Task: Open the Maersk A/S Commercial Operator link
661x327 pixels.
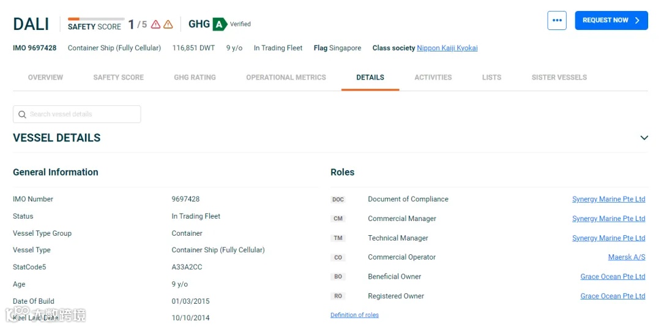Action: pyautogui.click(x=627, y=257)
